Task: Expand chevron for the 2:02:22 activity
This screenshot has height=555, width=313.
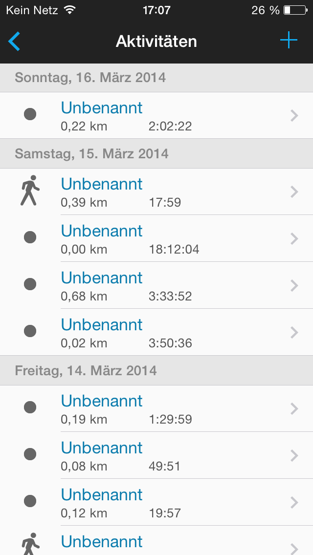Action: pos(294,115)
